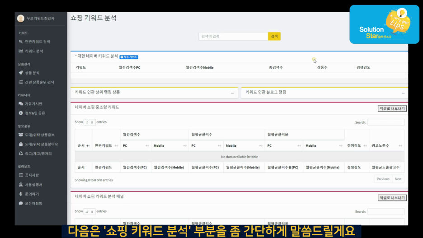Click the microphone icon beside 문의하기

(x=21, y=194)
